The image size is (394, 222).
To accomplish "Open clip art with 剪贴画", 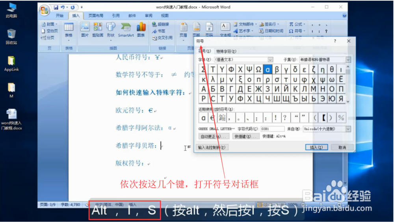I will click(98, 30).
